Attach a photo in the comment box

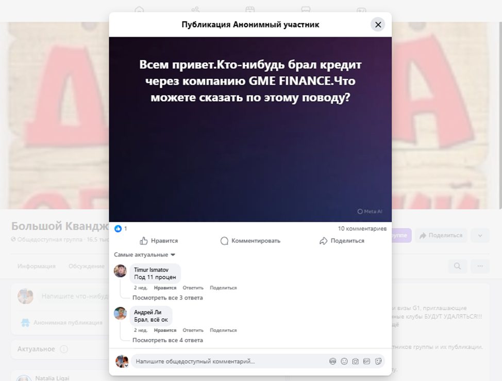tap(355, 361)
